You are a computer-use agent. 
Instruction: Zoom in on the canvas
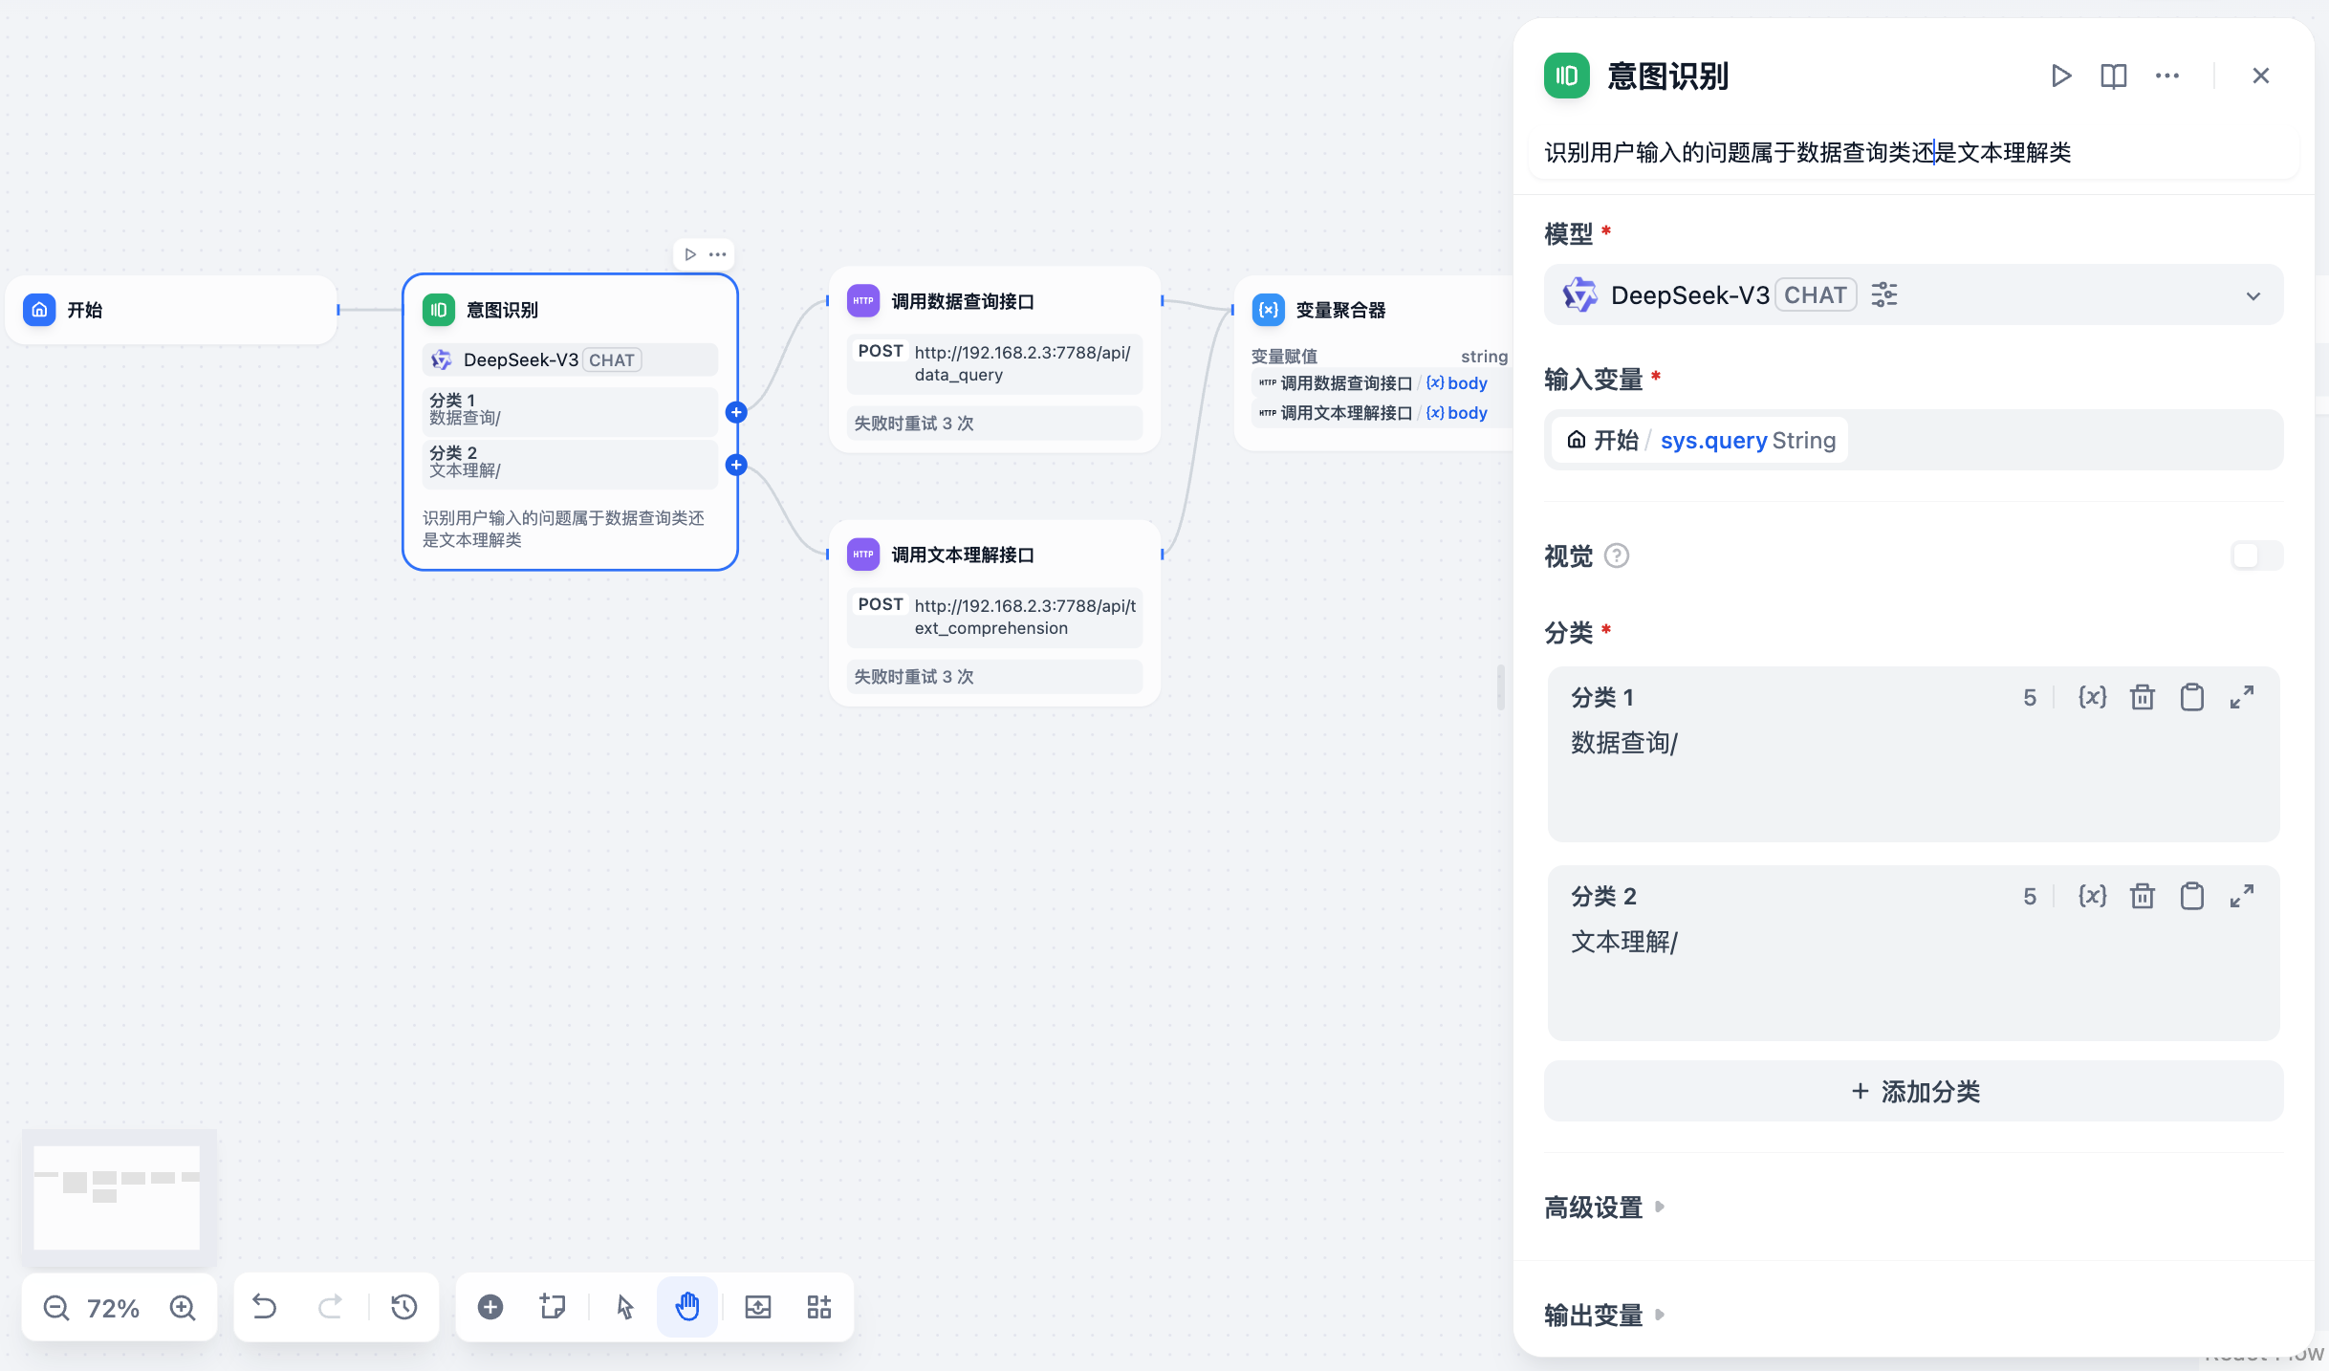[x=183, y=1308]
